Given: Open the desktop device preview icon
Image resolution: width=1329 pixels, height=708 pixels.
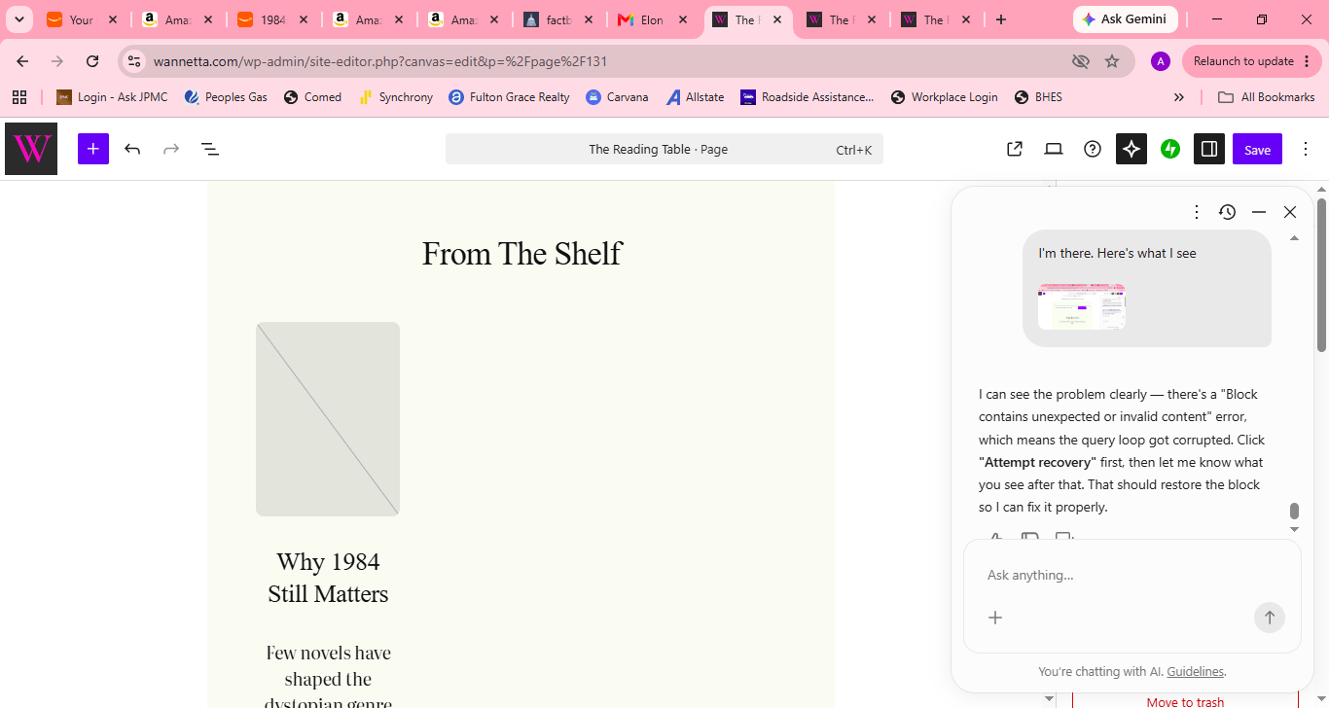Looking at the screenshot, I should click(x=1054, y=149).
